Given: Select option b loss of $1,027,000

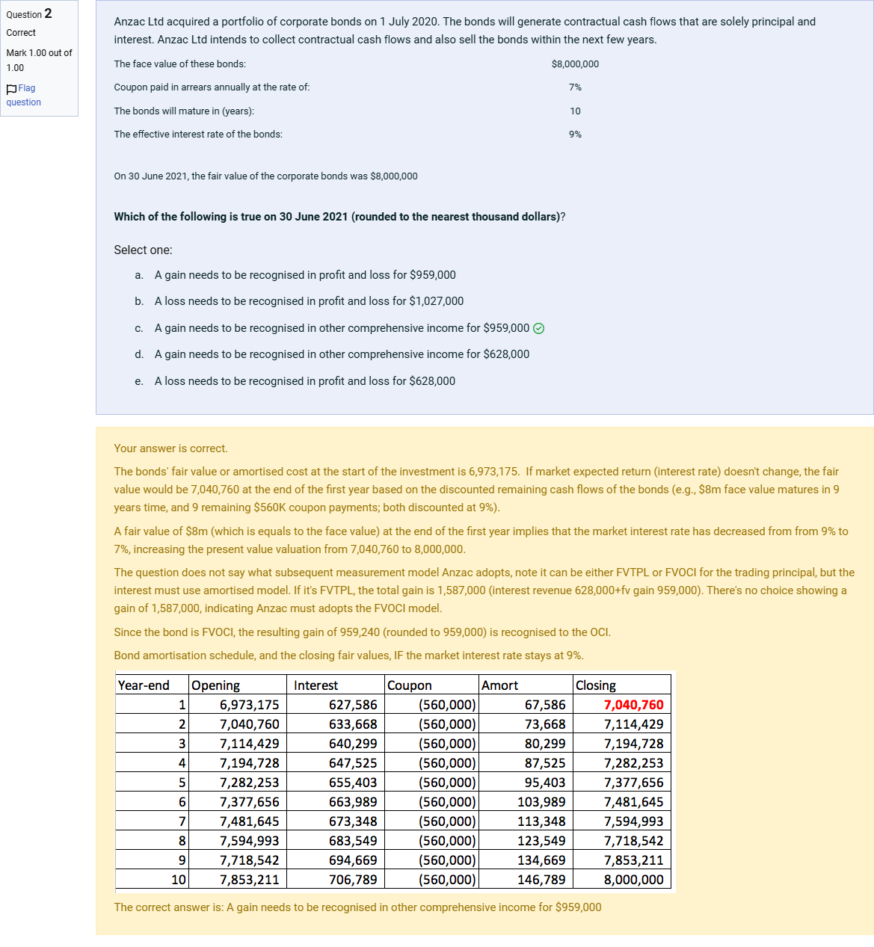Looking at the screenshot, I should (309, 301).
